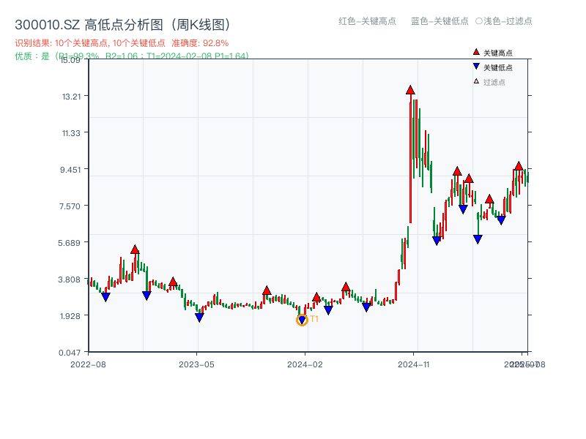Image resolution: width=586 pixels, height=439 pixels.
Task: Click the orange T1 circle annotation on the chart
Action: 302,320
